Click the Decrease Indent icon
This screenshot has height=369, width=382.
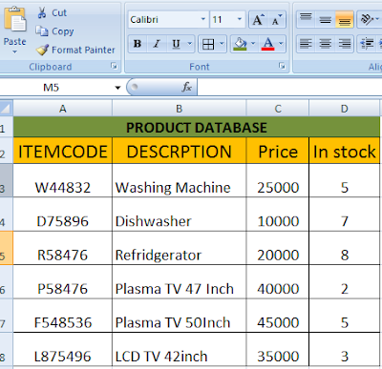[x=367, y=44]
